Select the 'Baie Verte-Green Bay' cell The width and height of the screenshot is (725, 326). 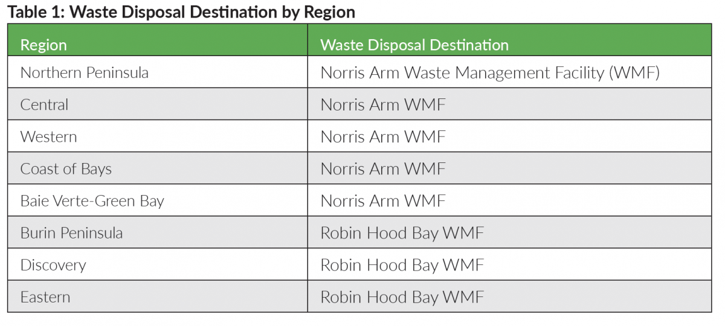(92, 200)
